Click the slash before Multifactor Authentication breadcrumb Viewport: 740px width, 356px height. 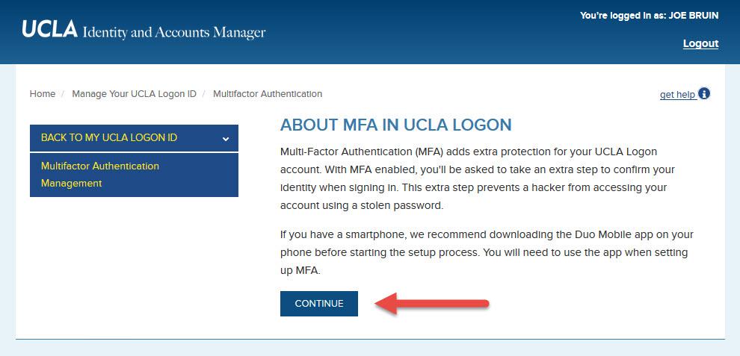[204, 94]
